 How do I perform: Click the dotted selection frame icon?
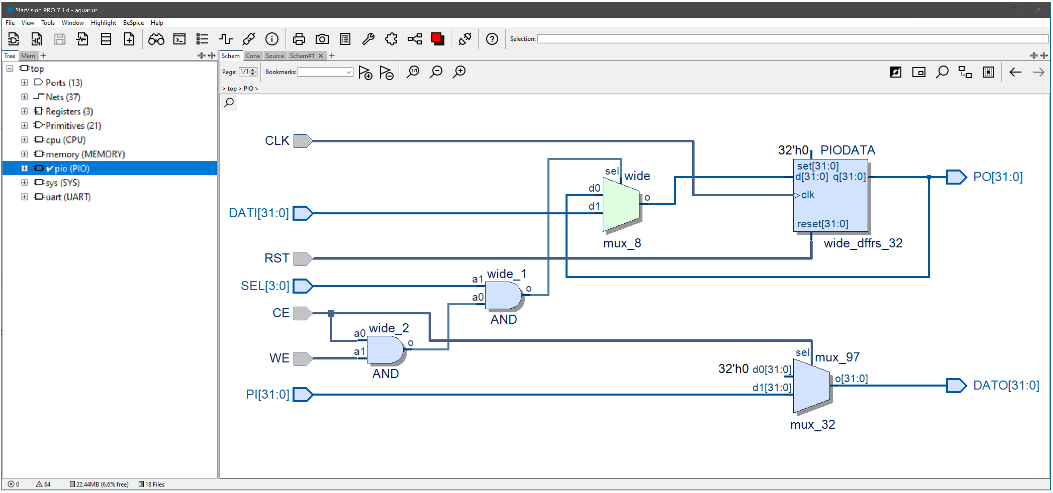[988, 72]
